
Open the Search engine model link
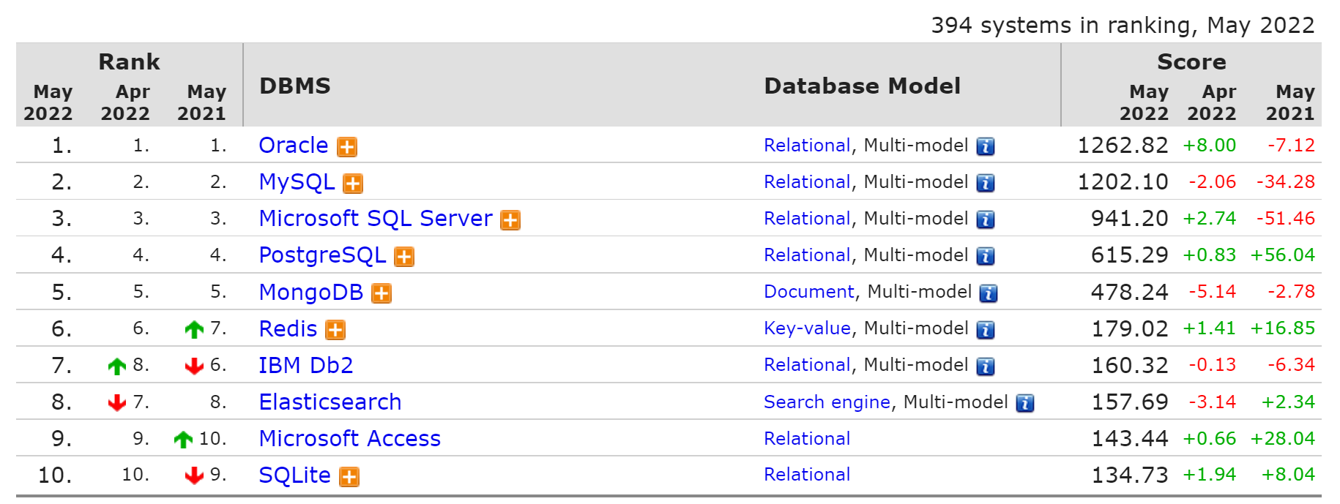click(827, 402)
